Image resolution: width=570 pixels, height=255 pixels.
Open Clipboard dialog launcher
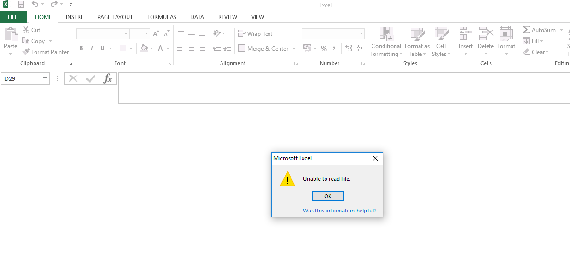pyautogui.click(x=70, y=64)
